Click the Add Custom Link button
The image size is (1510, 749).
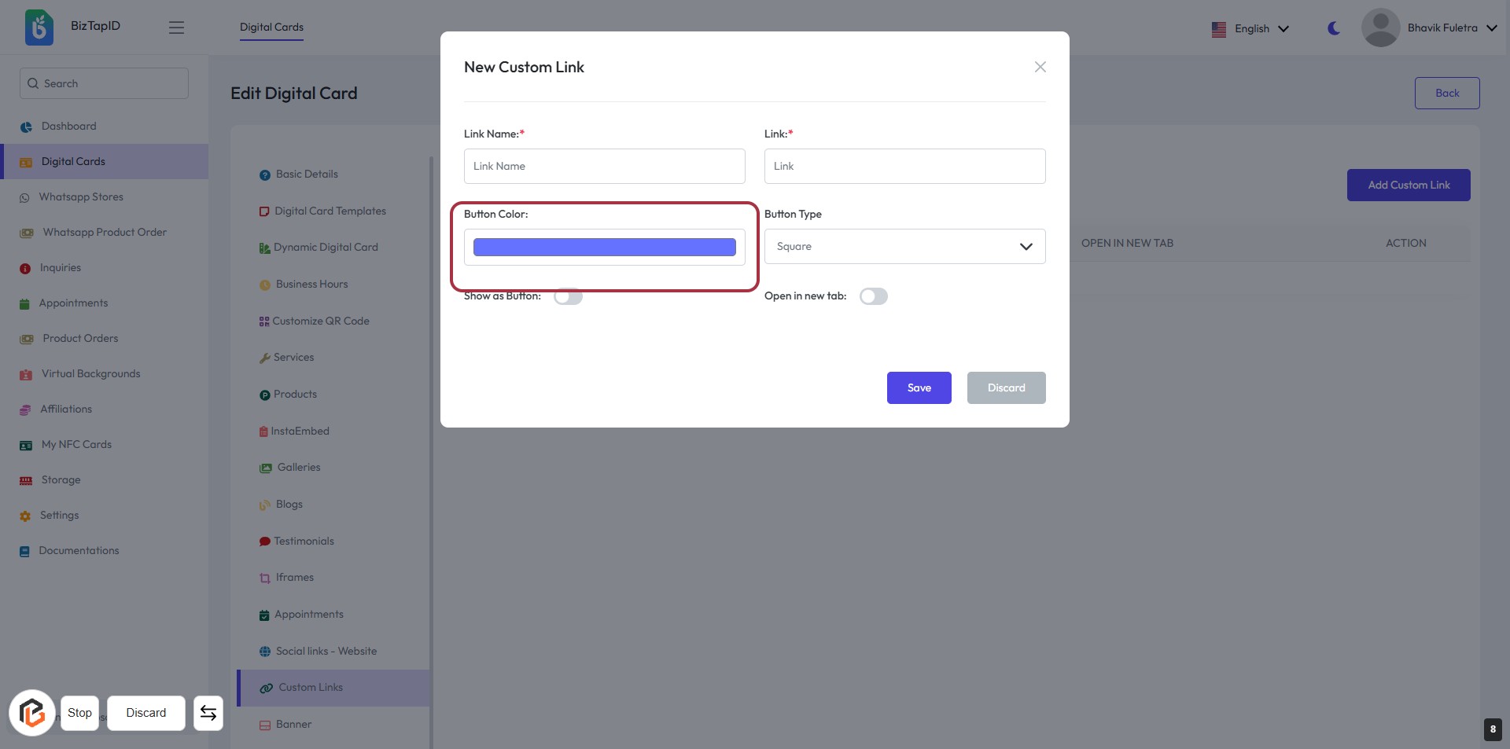pyautogui.click(x=1408, y=185)
